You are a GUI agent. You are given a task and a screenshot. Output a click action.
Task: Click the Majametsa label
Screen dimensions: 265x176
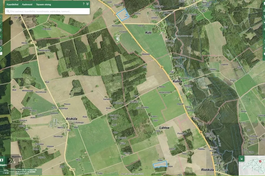17,157
